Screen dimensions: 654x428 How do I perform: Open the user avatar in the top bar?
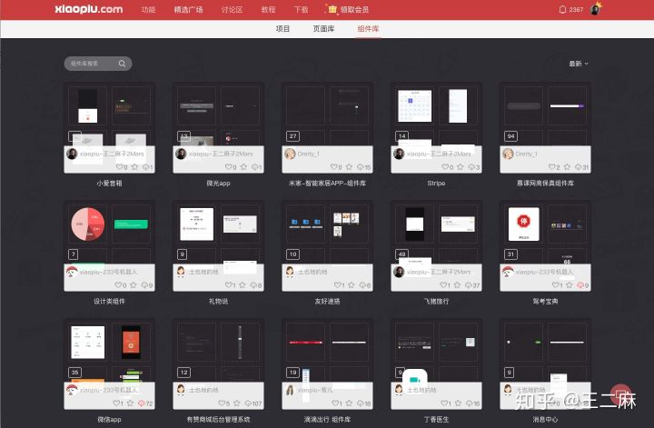point(596,9)
